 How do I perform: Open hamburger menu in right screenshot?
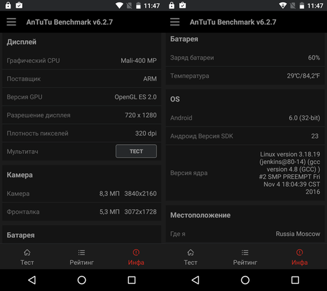(x=175, y=22)
